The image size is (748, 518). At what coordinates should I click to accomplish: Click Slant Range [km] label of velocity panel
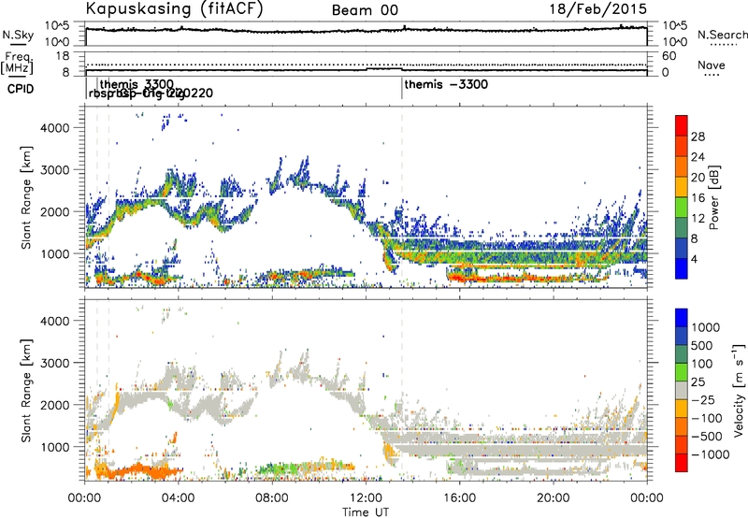click(x=26, y=391)
